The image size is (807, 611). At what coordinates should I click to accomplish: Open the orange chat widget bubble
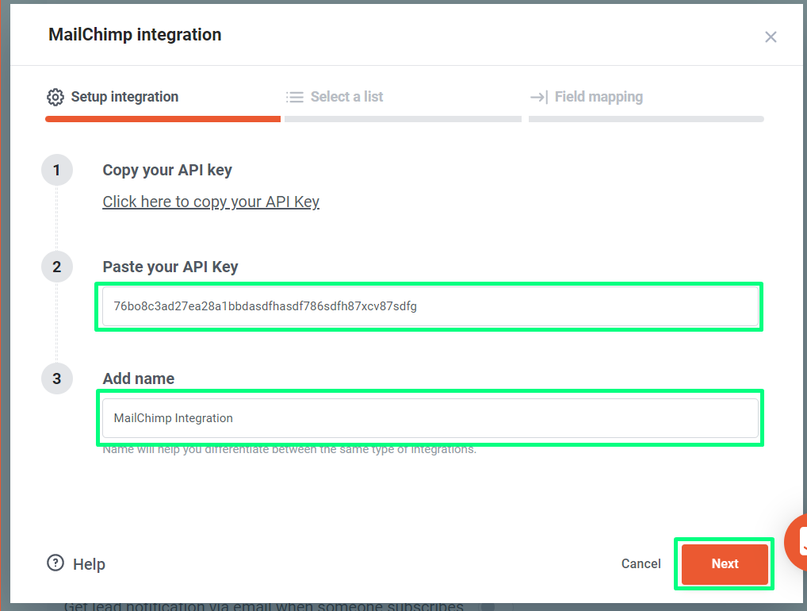(x=797, y=542)
